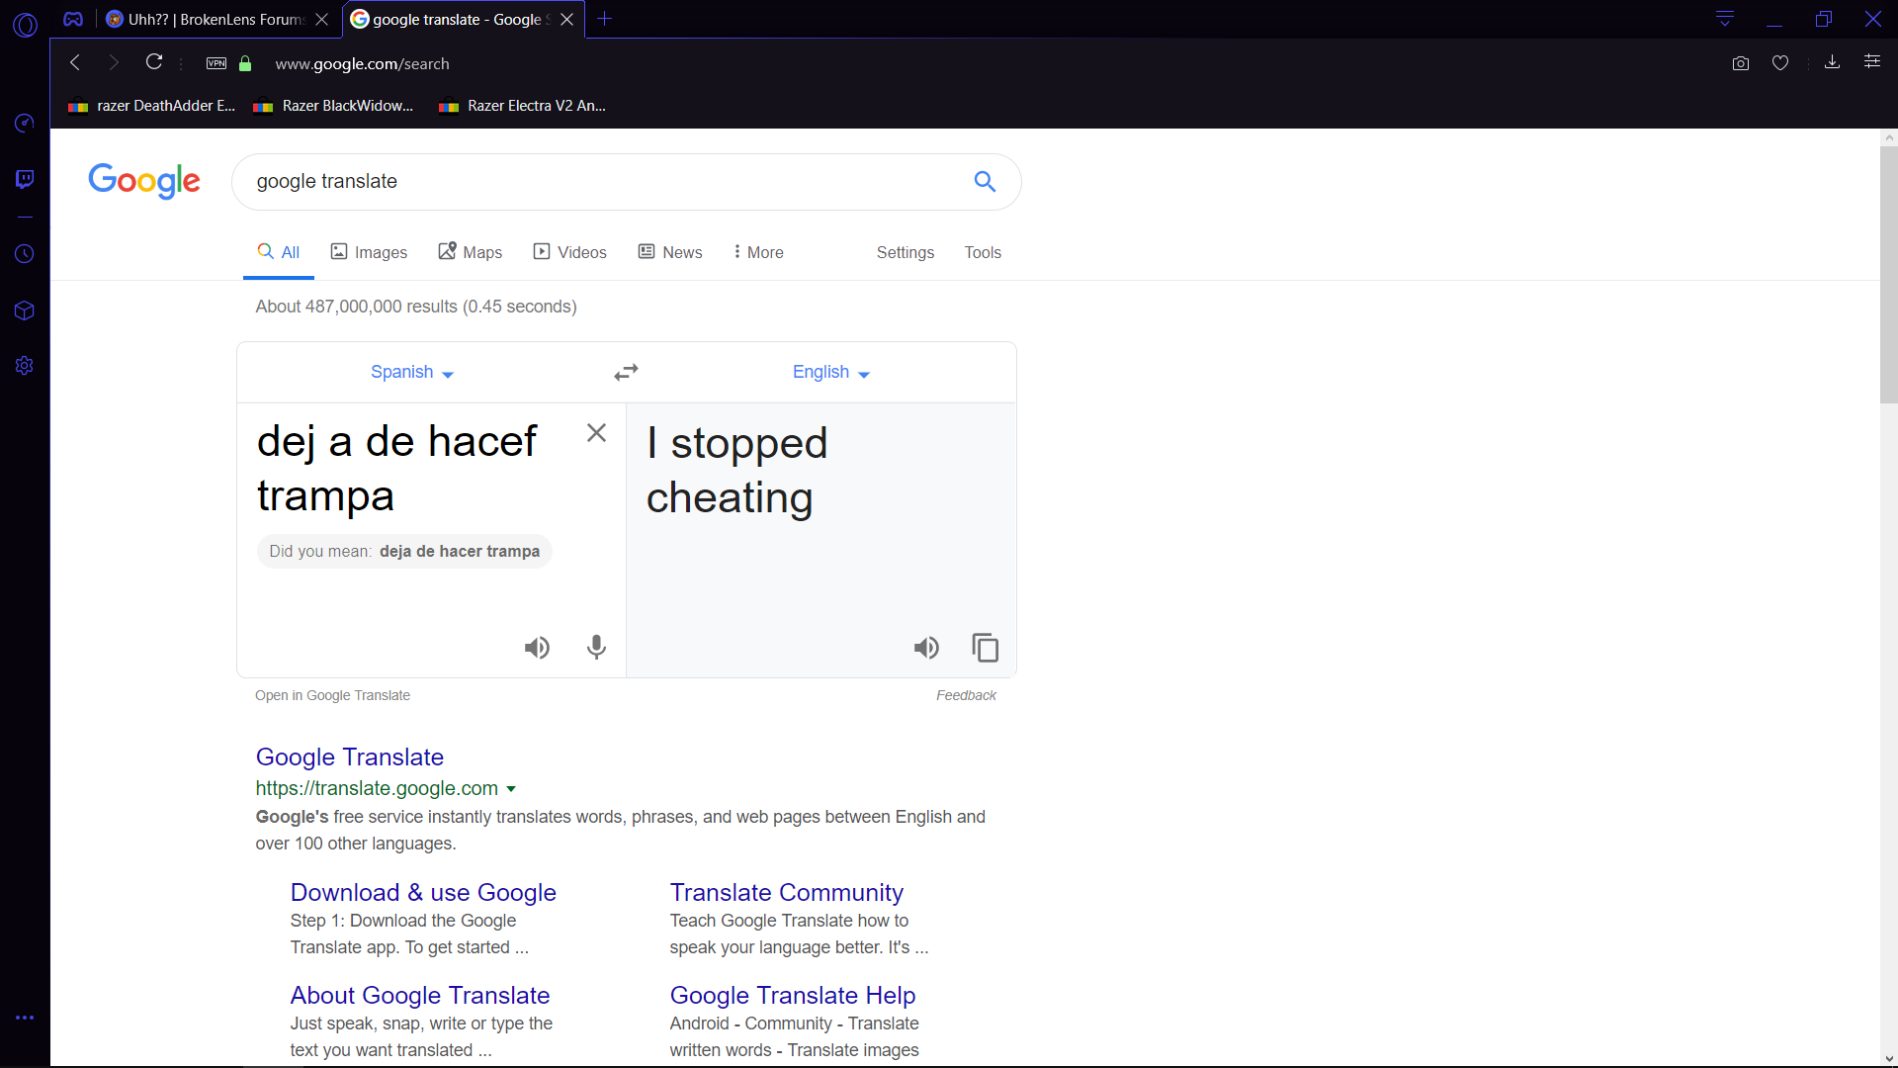Click the source text 'dej a de hacef trampa'

tap(396, 468)
